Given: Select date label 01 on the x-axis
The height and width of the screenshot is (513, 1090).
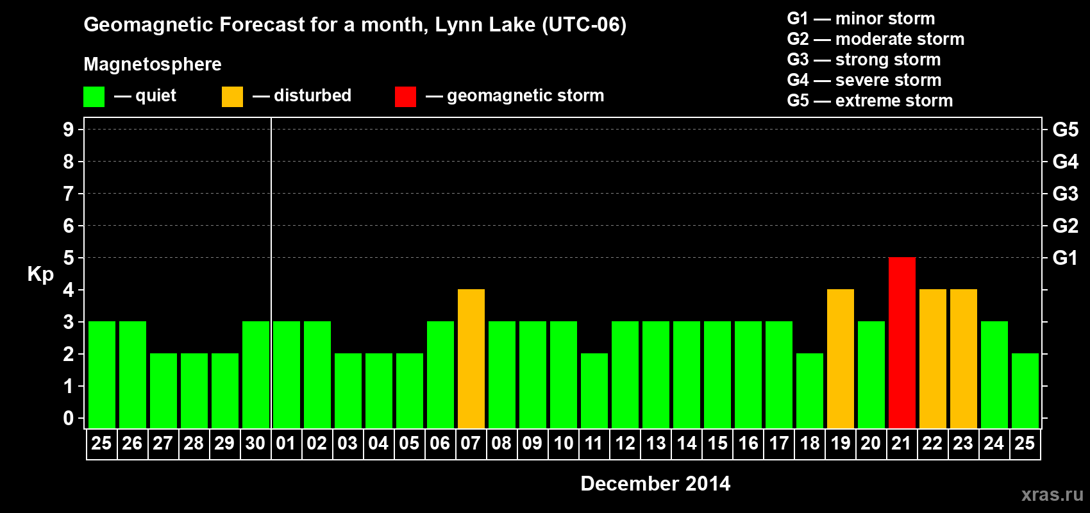Looking at the screenshot, I should coord(286,444).
